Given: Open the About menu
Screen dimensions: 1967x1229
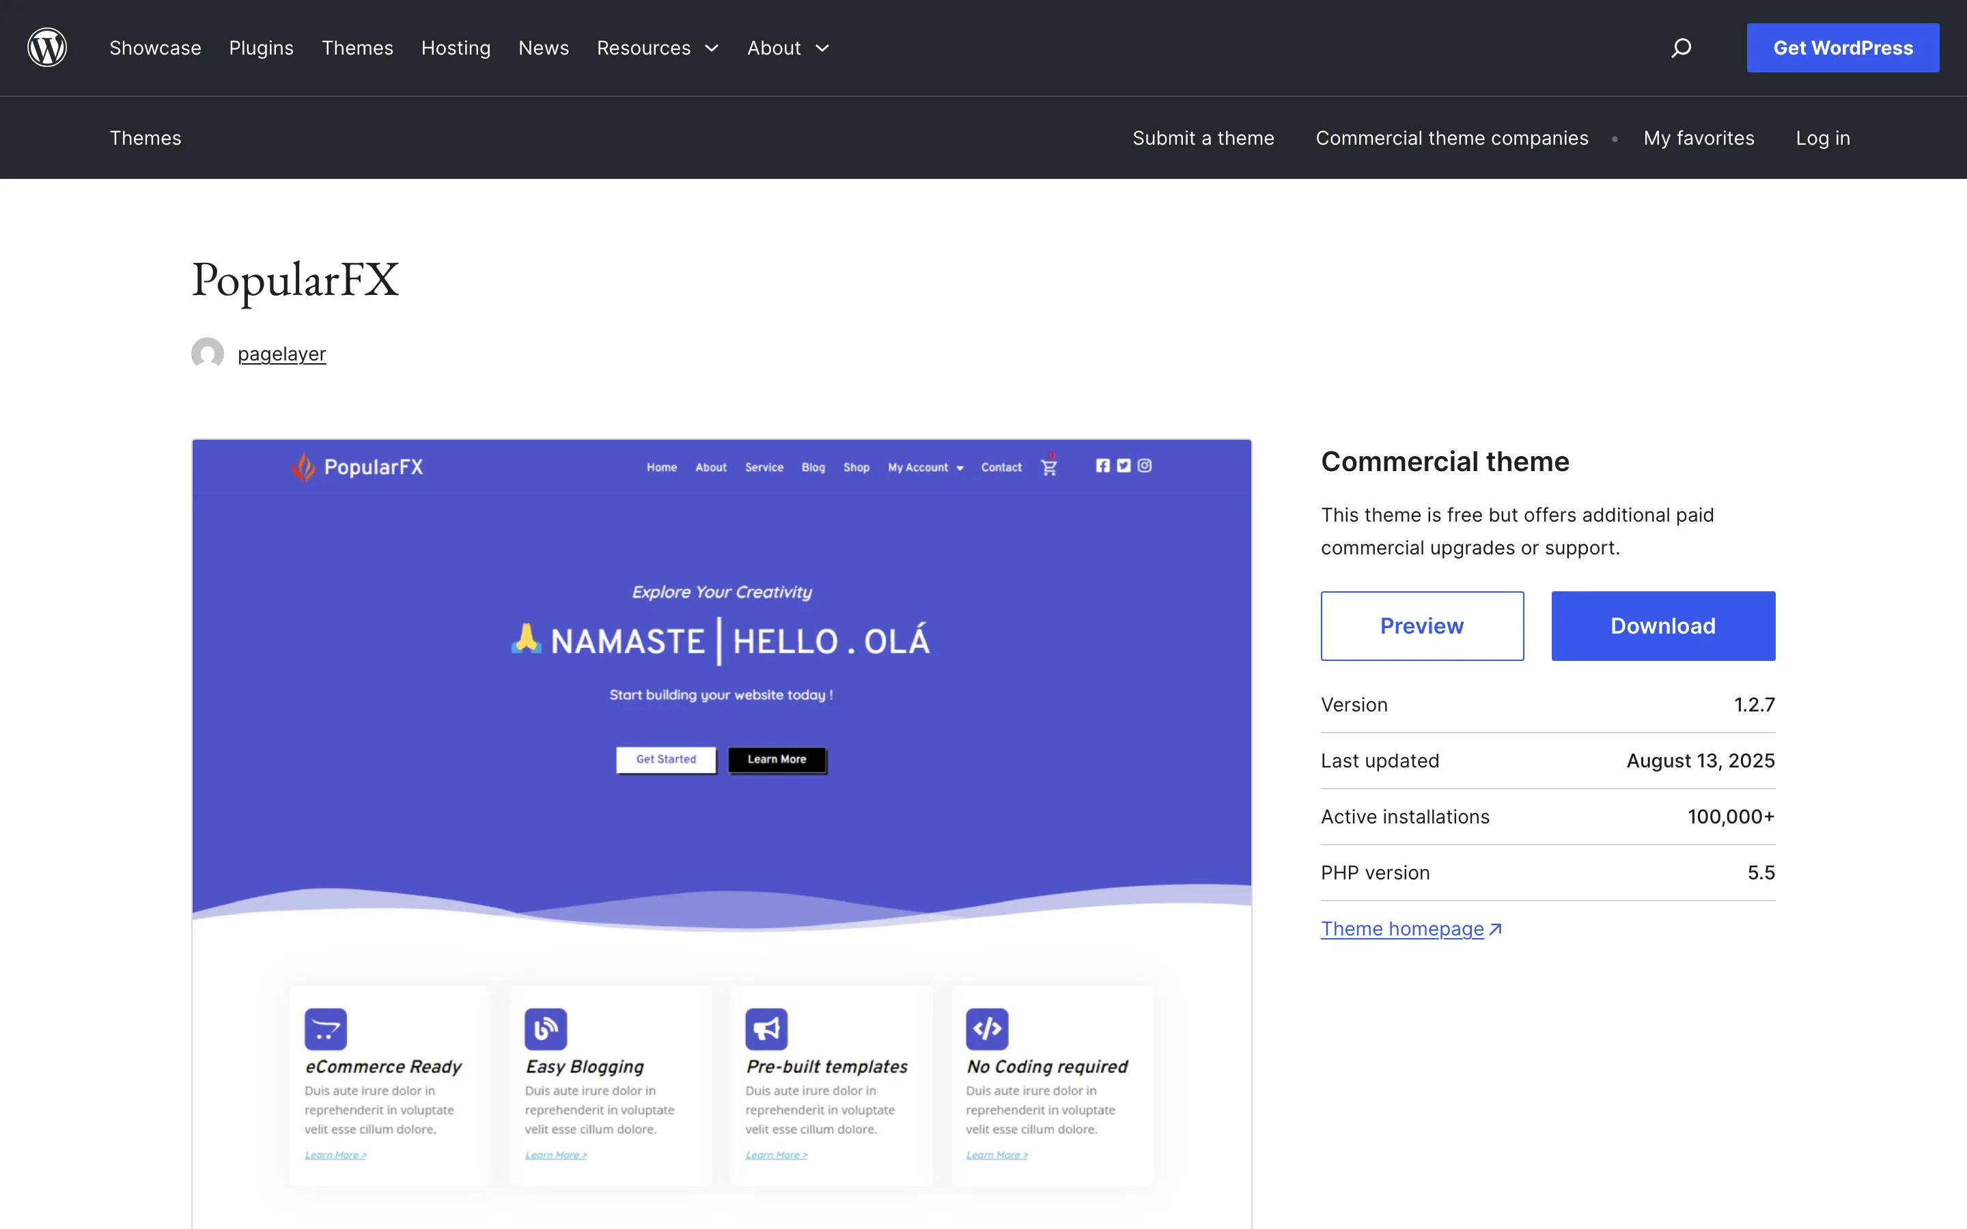Looking at the screenshot, I should [x=774, y=48].
